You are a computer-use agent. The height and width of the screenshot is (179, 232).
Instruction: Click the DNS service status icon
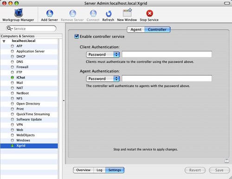coord(13,62)
